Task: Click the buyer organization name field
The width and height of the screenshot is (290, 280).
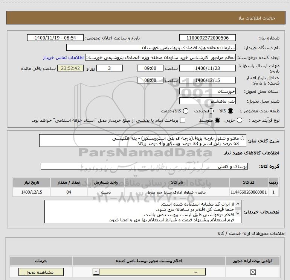Action: click(151, 47)
